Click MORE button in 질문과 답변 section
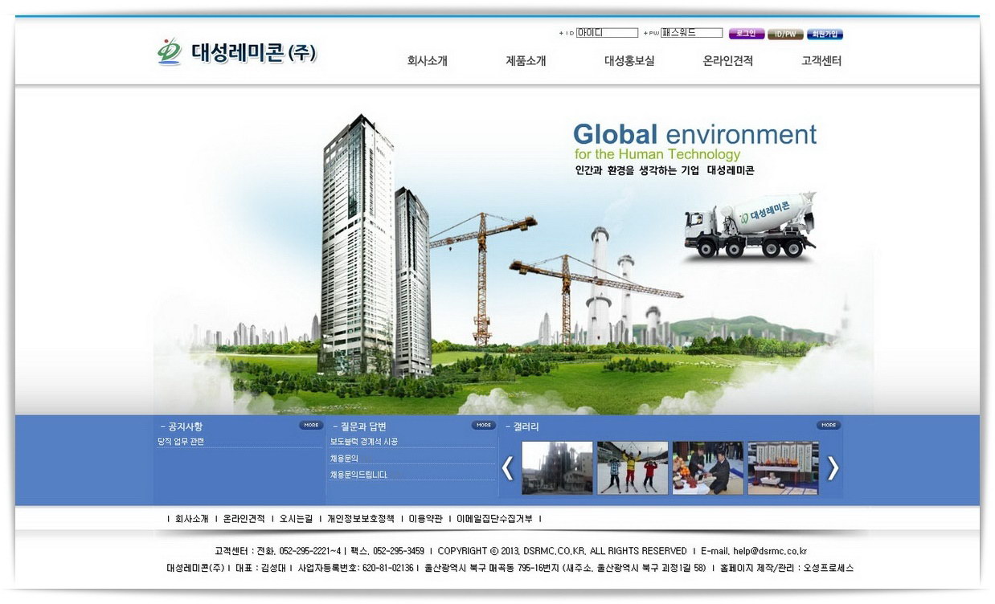The width and height of the screenshot is (995, 604). pyautogui.click(x=484, y=425)
